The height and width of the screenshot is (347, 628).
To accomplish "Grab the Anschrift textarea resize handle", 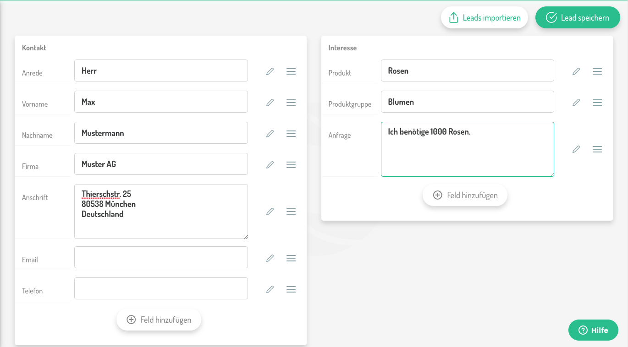I will 246,237.
